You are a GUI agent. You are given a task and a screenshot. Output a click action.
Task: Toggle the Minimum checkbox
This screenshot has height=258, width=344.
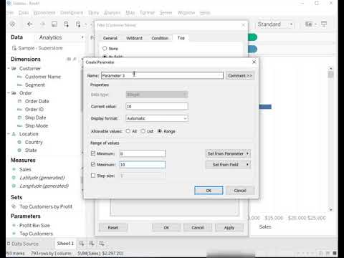(x=93, y=153)
